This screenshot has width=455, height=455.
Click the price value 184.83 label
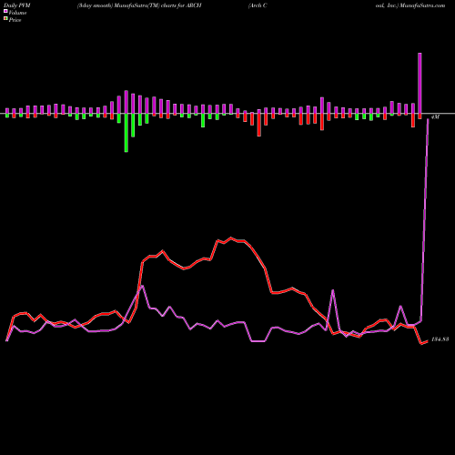click(x=440, y=339)
